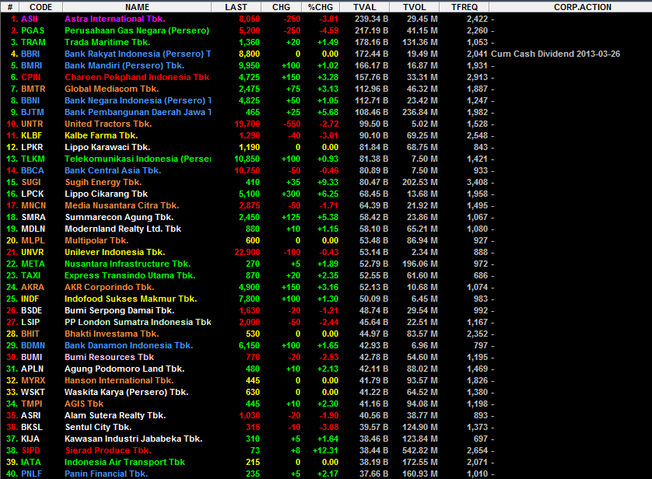652x479 pixels.
Task: Click Cum Cash Dividend 2013-03-26 entry
Action: click(555, 54)
